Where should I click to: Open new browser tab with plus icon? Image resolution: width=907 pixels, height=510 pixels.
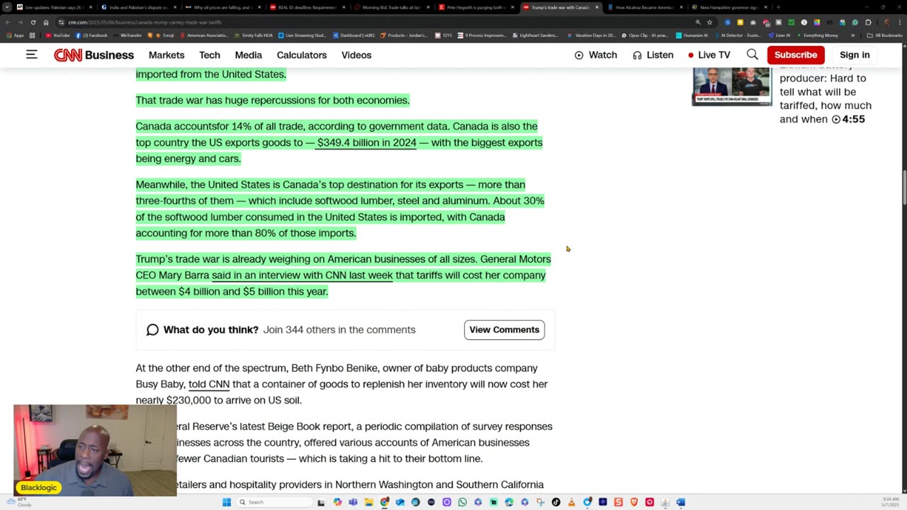click(778, 7)
